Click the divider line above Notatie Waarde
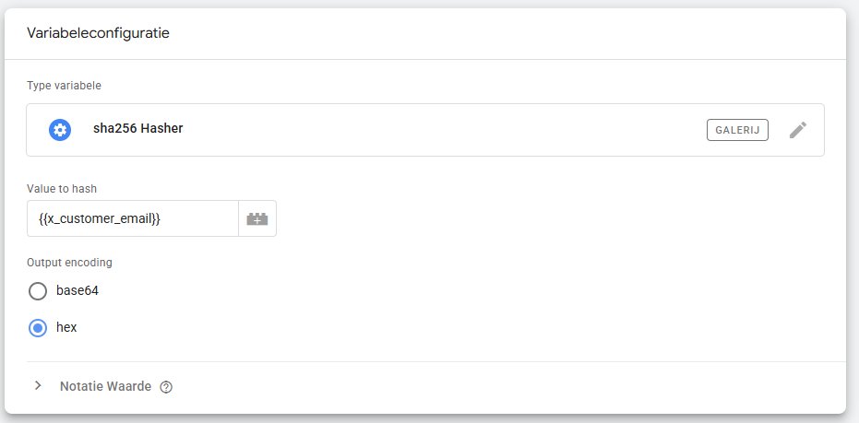859x423 pixels. click(435, 361)
